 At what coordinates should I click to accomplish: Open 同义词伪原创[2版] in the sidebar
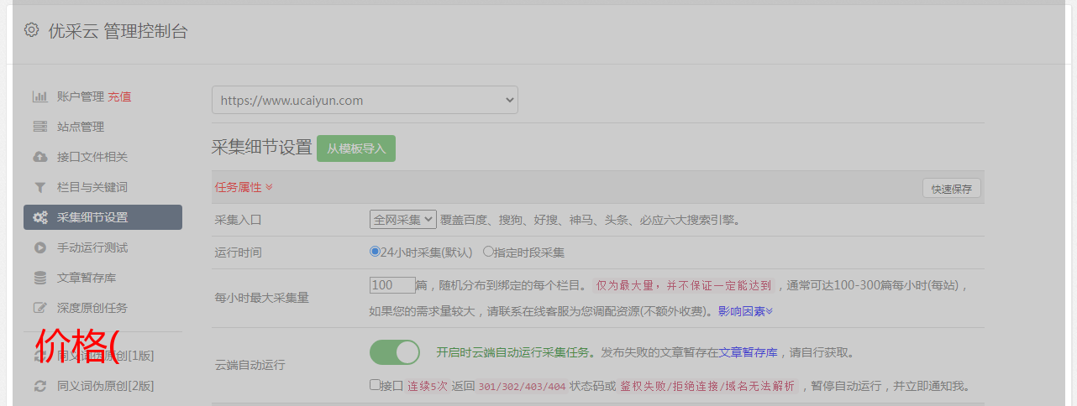click(105, 386)
